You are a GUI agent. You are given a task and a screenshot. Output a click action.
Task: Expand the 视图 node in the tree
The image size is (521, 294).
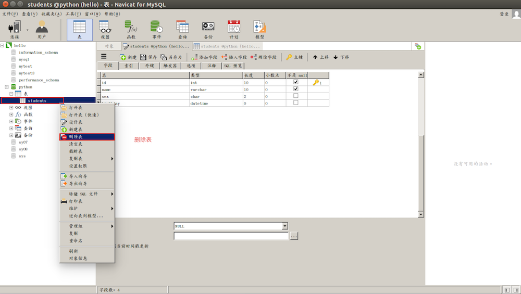tap(11, 108)
